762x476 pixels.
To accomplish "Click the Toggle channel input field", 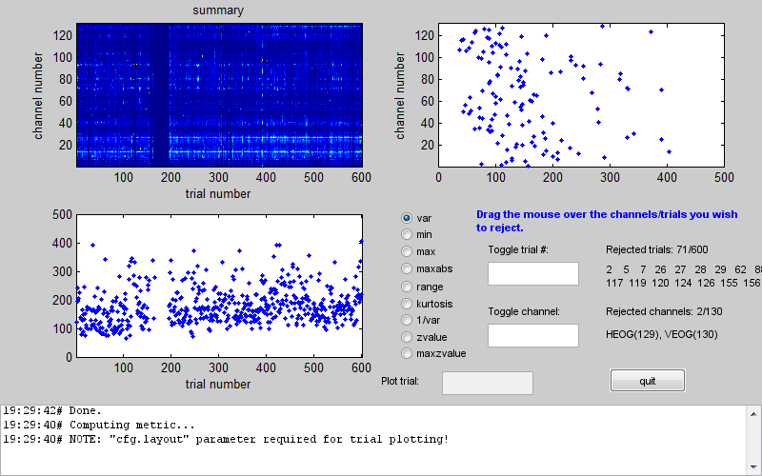I will [x=532, y=335].
